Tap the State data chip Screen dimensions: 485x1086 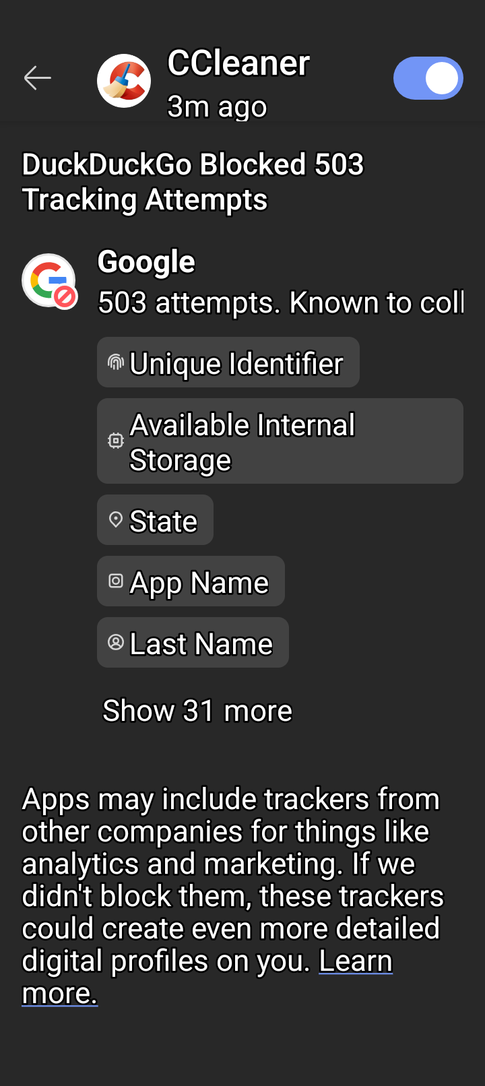155,520
